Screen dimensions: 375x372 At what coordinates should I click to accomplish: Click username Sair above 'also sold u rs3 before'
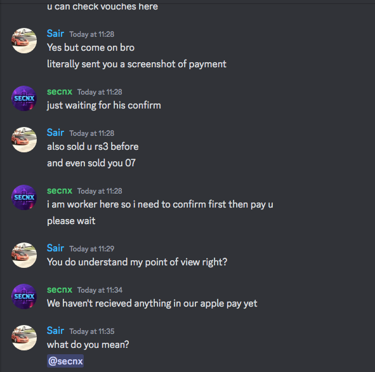coord(55,133)
